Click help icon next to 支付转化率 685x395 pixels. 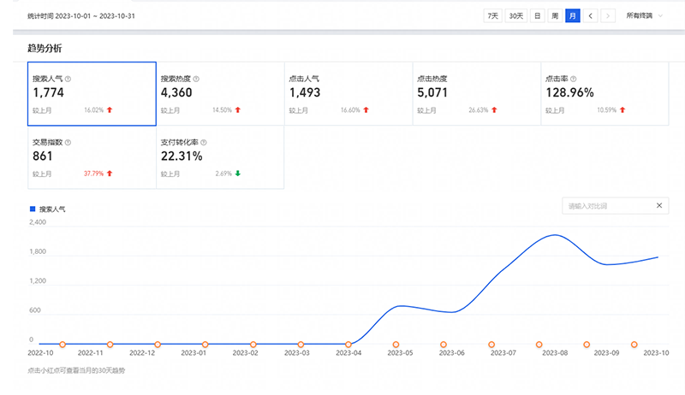(204, 143)
